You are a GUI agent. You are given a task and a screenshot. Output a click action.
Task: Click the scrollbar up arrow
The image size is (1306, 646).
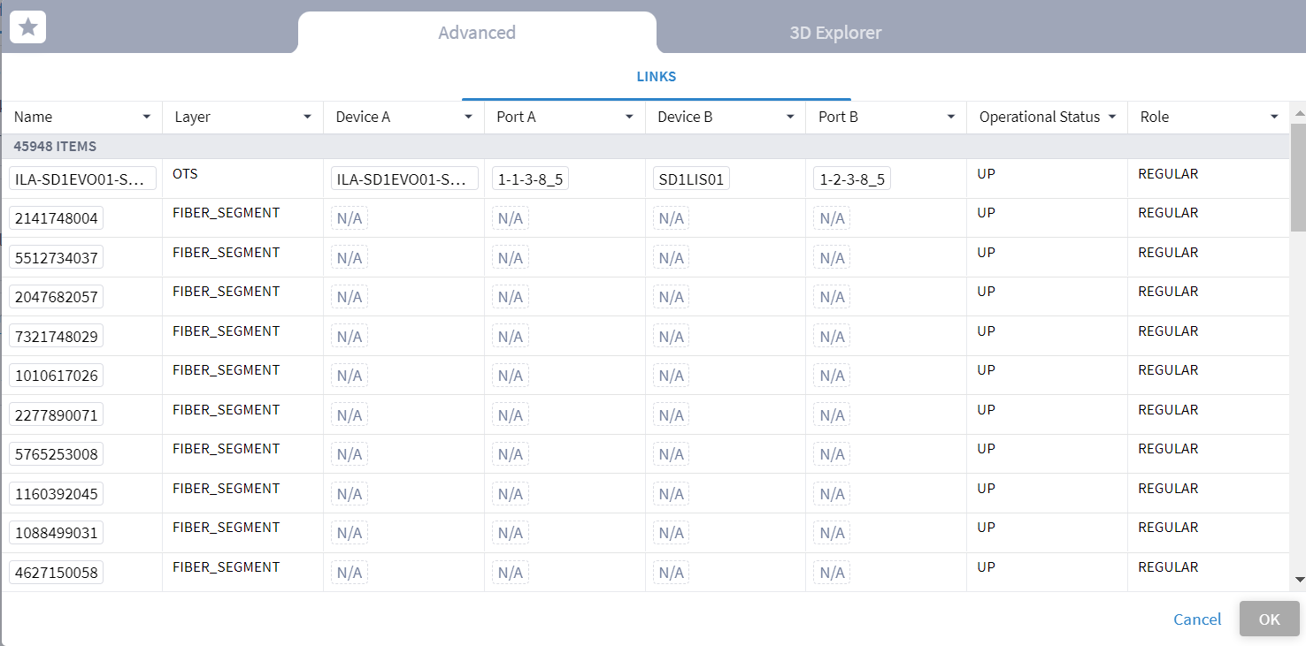[1299, 113]
